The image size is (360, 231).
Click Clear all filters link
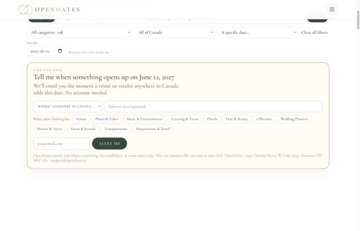(315, 32)
